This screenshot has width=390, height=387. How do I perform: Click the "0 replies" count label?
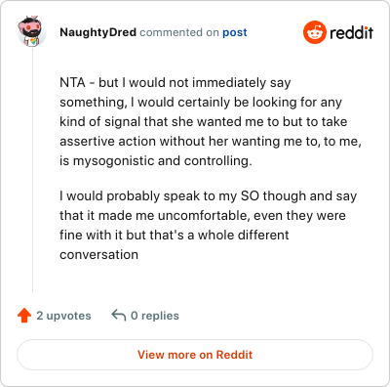(155, 316)
